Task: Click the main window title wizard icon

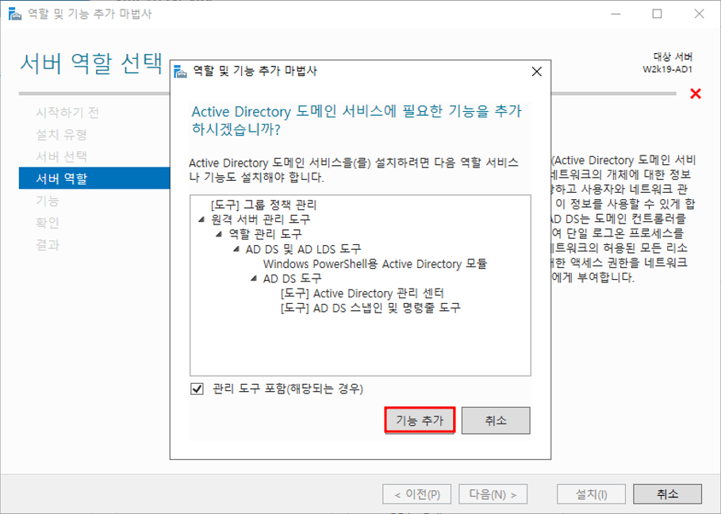Action: point(15,13)
